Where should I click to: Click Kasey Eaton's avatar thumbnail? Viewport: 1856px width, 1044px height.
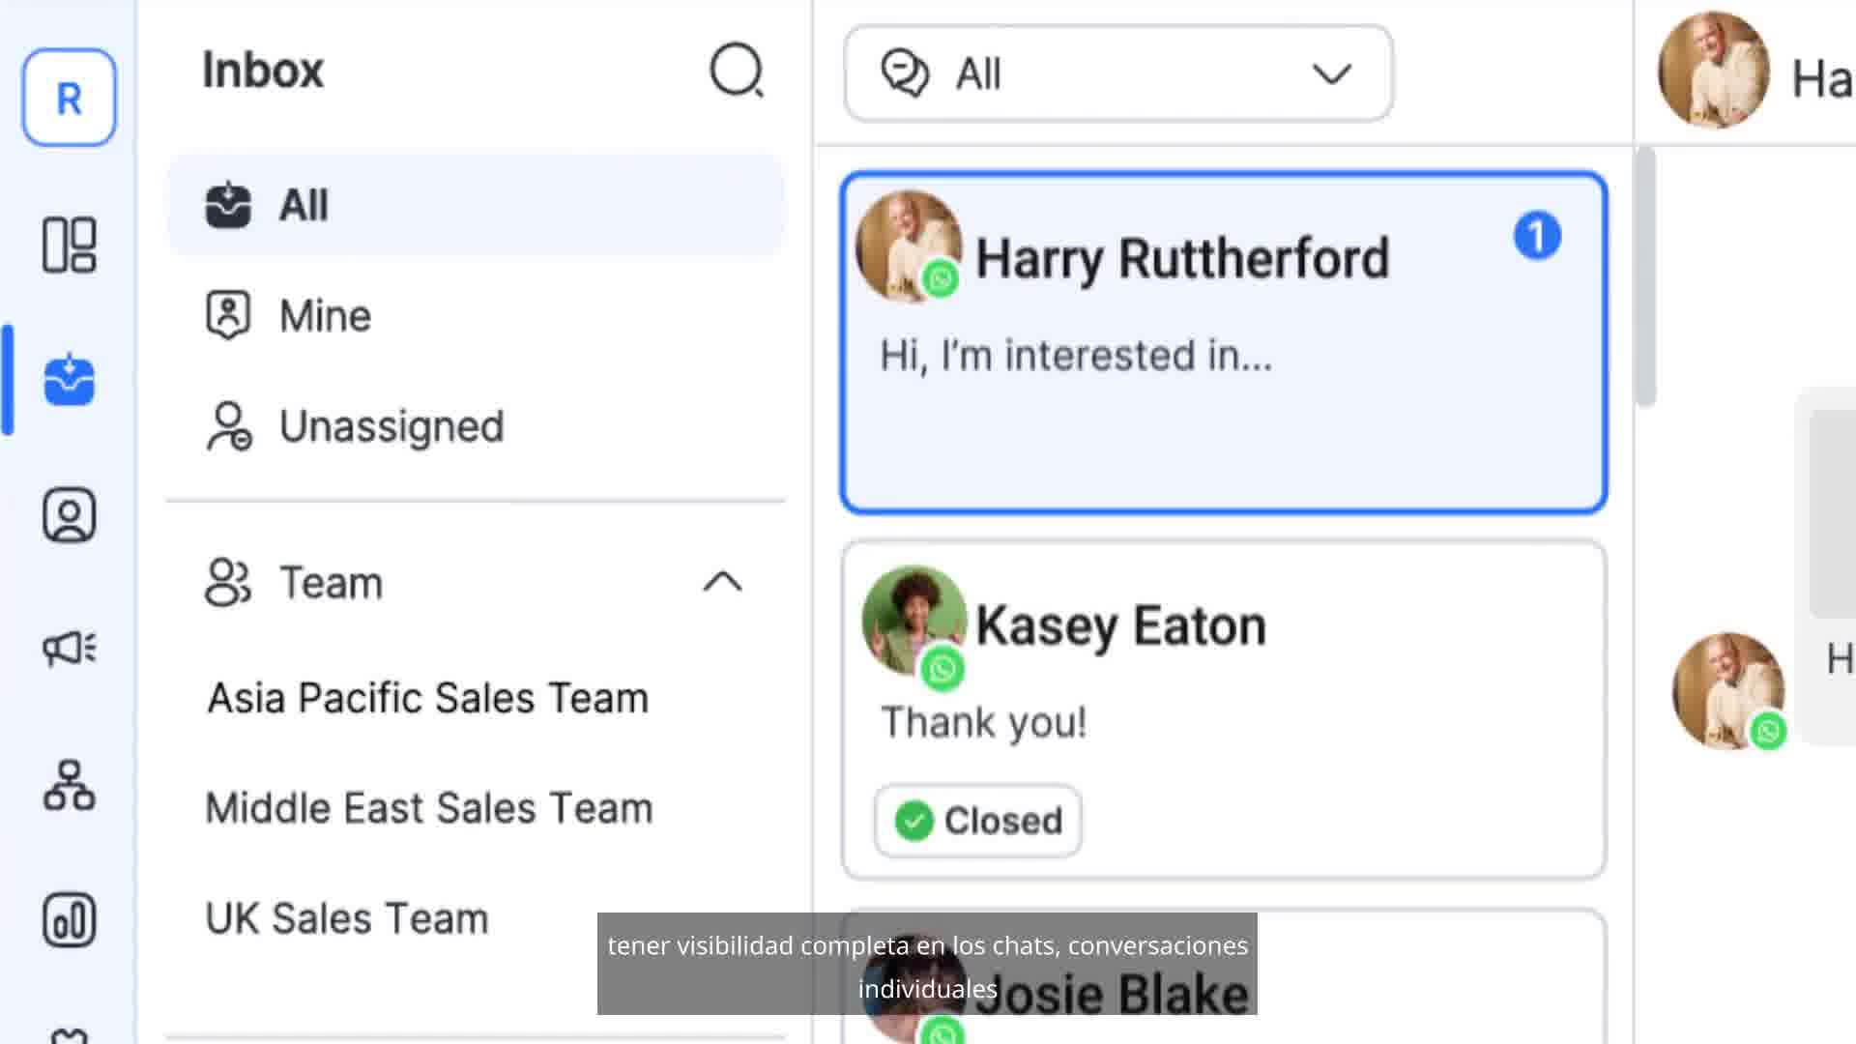[x=913, y=621]
